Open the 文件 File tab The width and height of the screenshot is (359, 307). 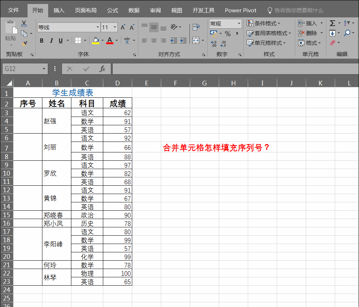tap(13, 10)
